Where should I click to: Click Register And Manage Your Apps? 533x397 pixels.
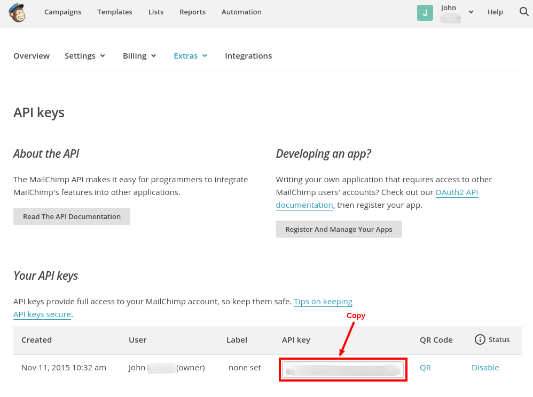pos(339,229)
